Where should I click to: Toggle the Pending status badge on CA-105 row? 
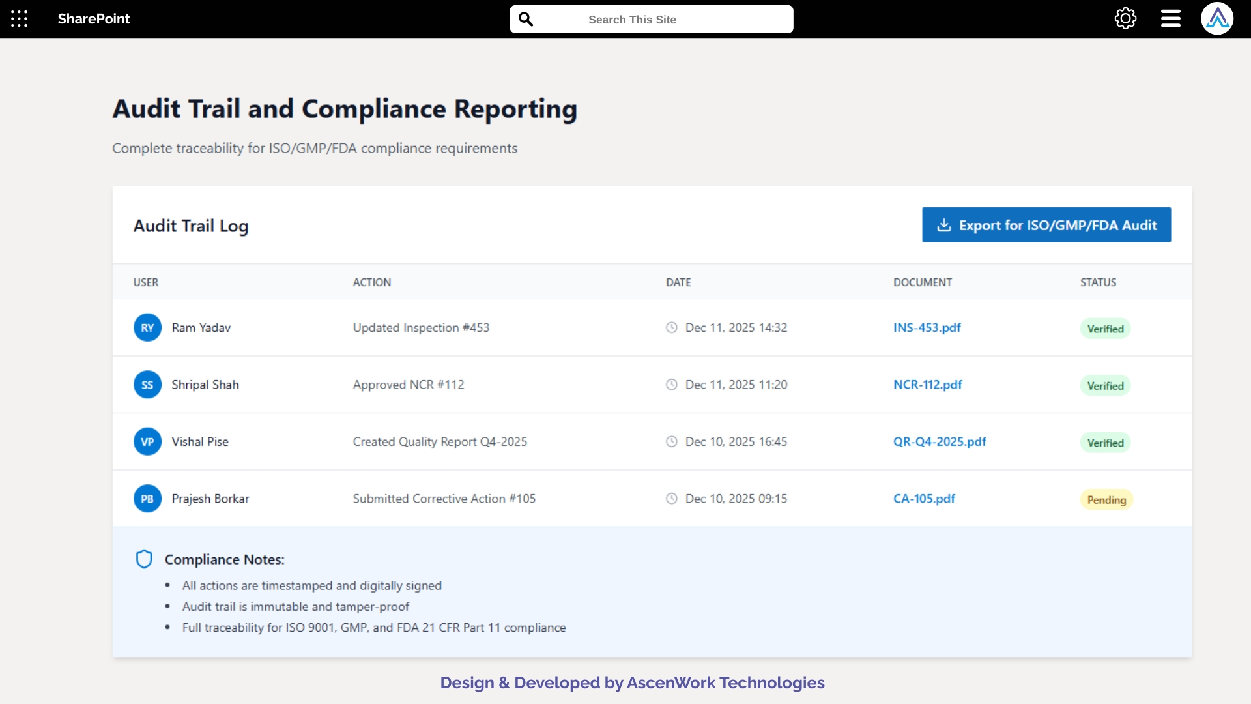click(x=1107, y=499)
